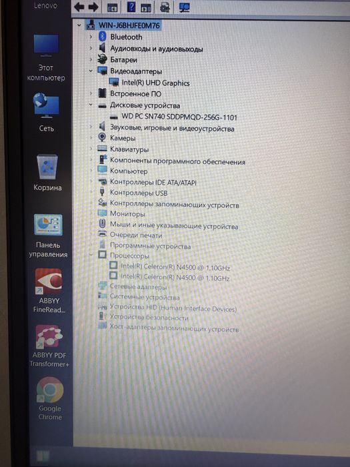Image resolution: width=350 pixels, height=467 pixels.
Task: Click the Forward arrow in toolbar
Action: [x=93, y=7]
